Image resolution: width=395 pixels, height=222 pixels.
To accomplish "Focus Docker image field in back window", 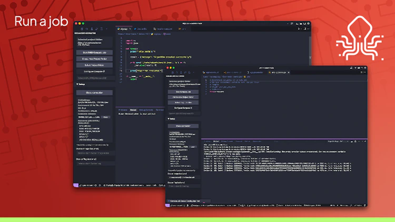I will pos(95,153).
